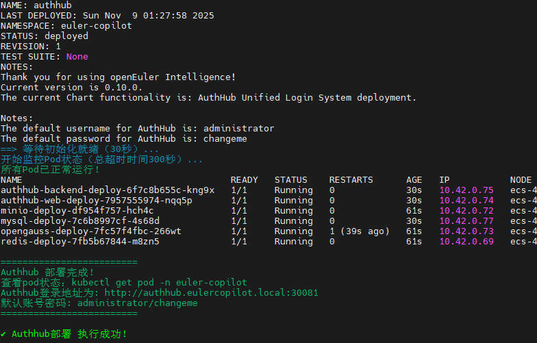Image resolution: width=537 pixels, height=343 pixels.
Task: Click the AGE column header
Action: click(x=414, y=180)
